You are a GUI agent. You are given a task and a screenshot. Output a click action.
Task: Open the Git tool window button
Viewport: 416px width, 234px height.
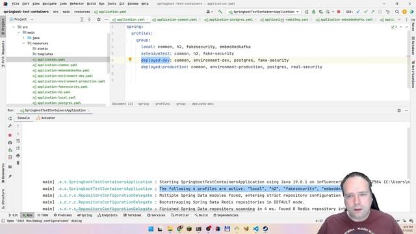point(13,215)
